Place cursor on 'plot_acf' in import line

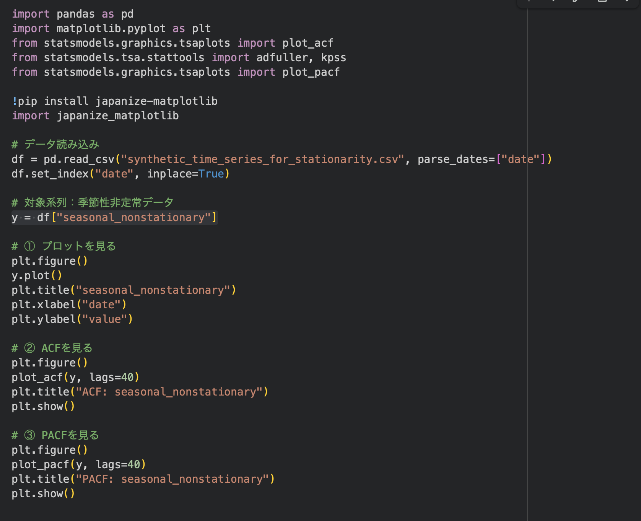pos(308,43)
